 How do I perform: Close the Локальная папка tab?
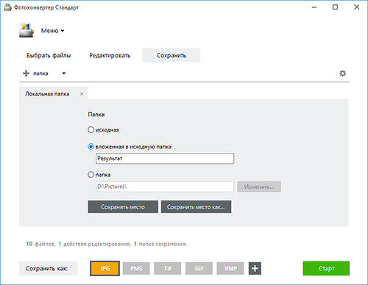[x=82, y=94]
